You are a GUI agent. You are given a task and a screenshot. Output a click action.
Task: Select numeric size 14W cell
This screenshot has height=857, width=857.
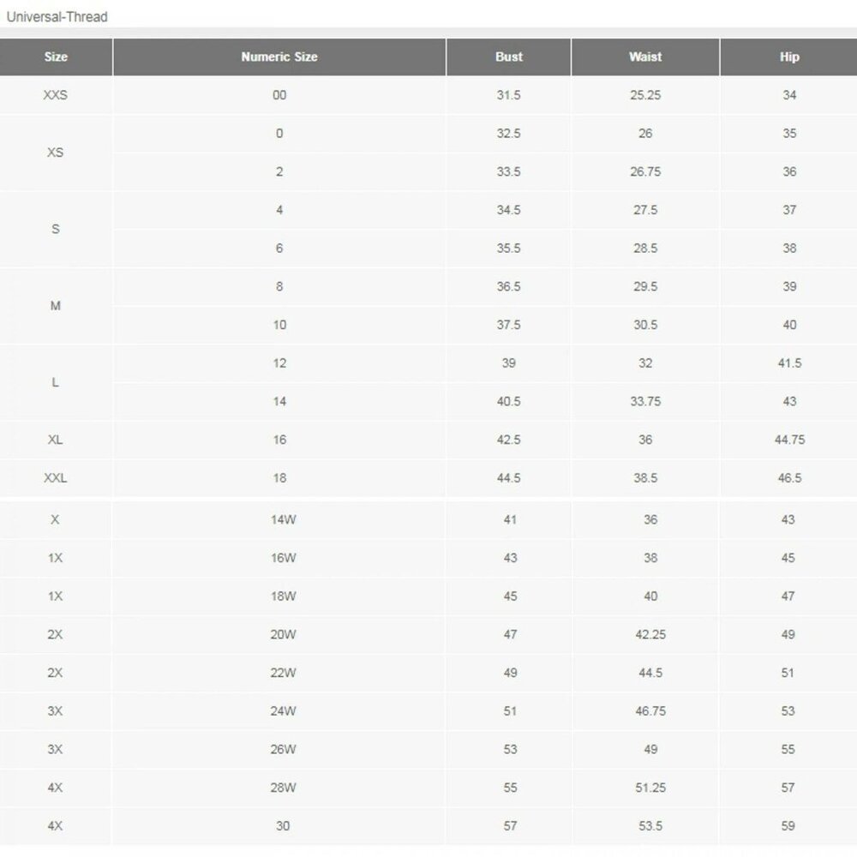pos(283,520)
